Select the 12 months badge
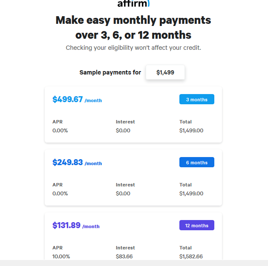The height and width of the screenshot is (266, 268). click(x=196, y=226)
